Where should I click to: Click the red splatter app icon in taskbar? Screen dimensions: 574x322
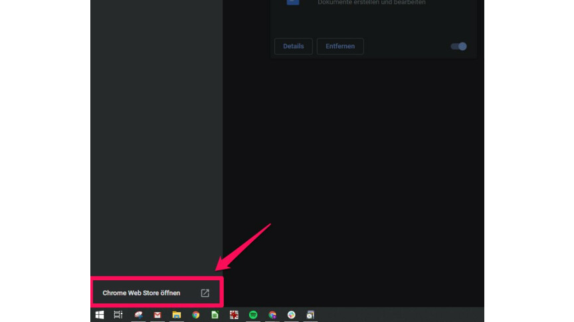tap(234, 315)
